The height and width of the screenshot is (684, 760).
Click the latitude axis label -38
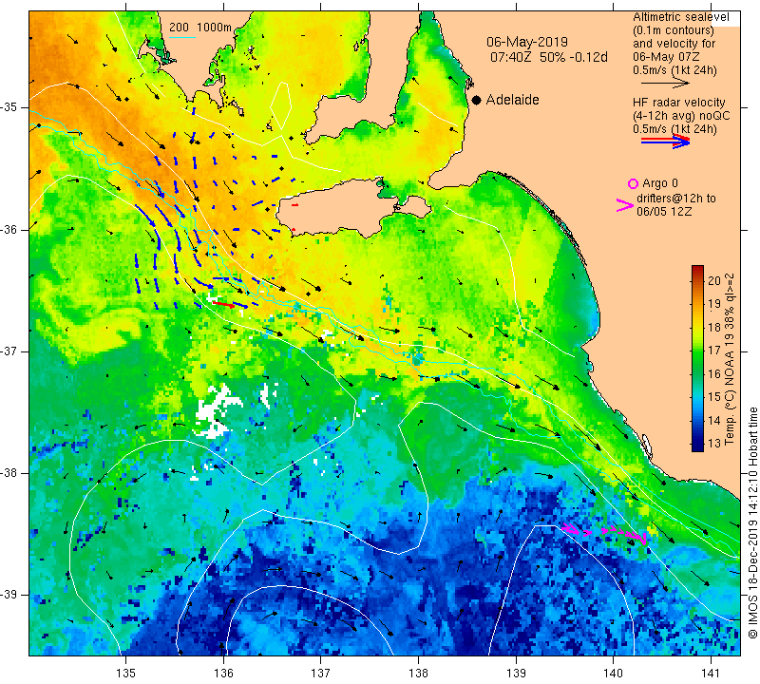pyautogui.click(x=8, y=473)
